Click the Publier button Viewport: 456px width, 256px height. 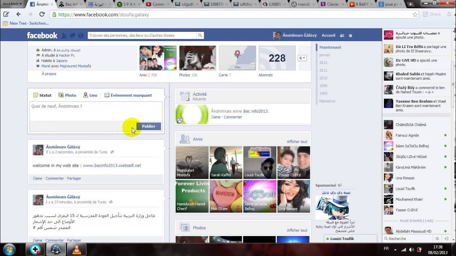tap(149, 126)
